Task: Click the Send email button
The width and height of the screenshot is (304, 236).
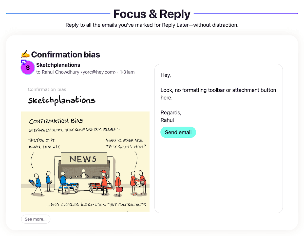Action: (178, 132)
